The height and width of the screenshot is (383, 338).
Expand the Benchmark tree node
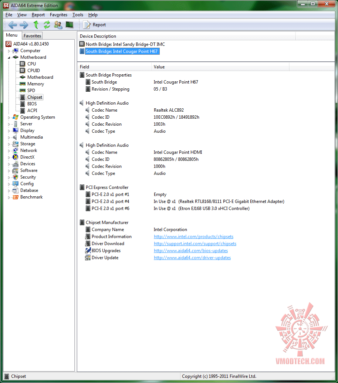coord(9,198)
